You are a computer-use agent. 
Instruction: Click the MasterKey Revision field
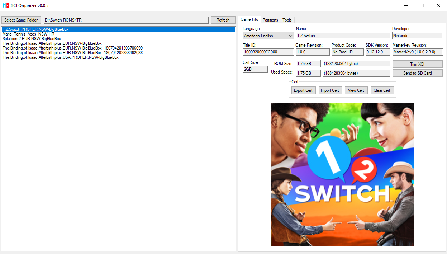tap(418, 52)
